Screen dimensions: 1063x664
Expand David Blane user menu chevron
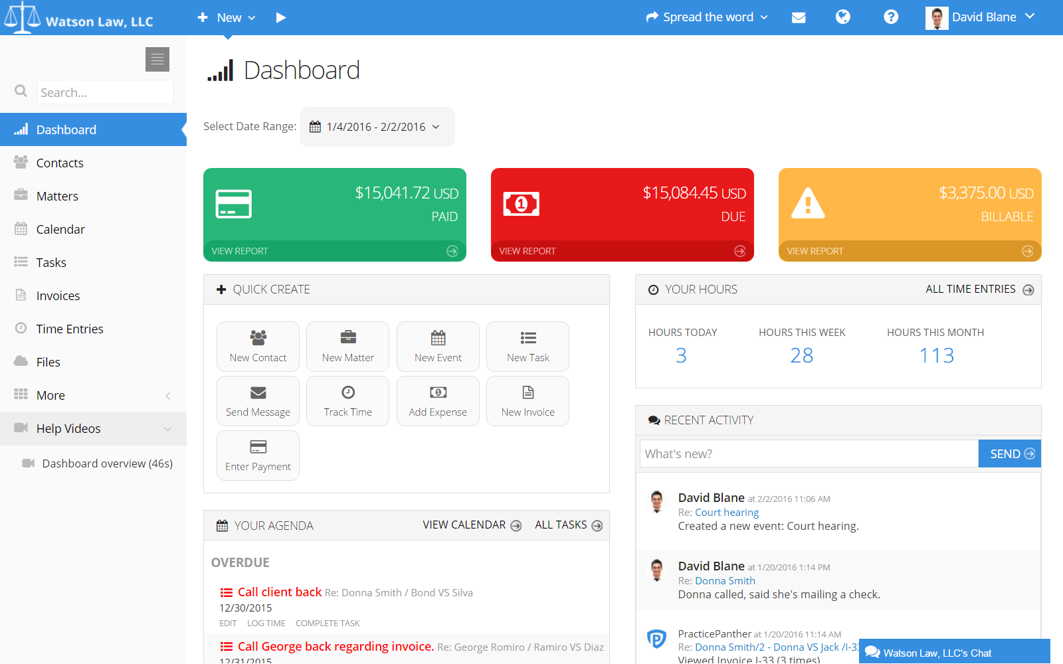tap(1030, 17)
